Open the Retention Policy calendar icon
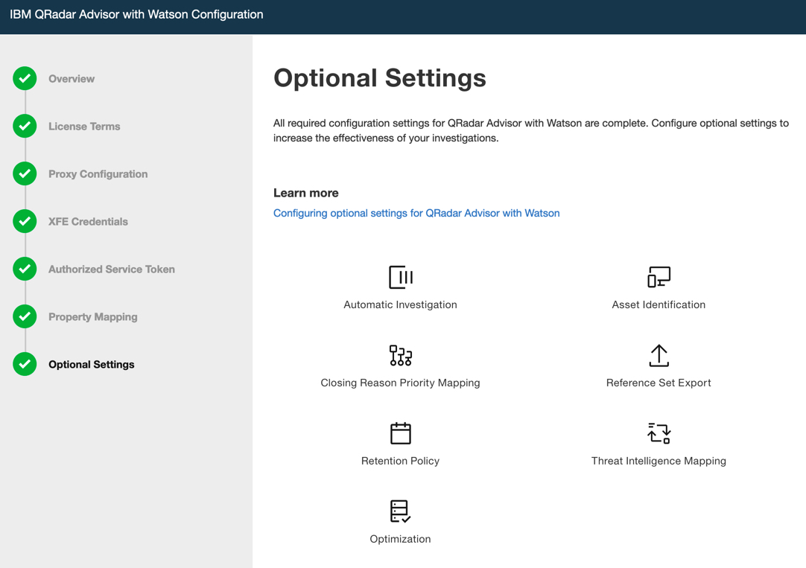806x568 pixels. tap(401, 433)
